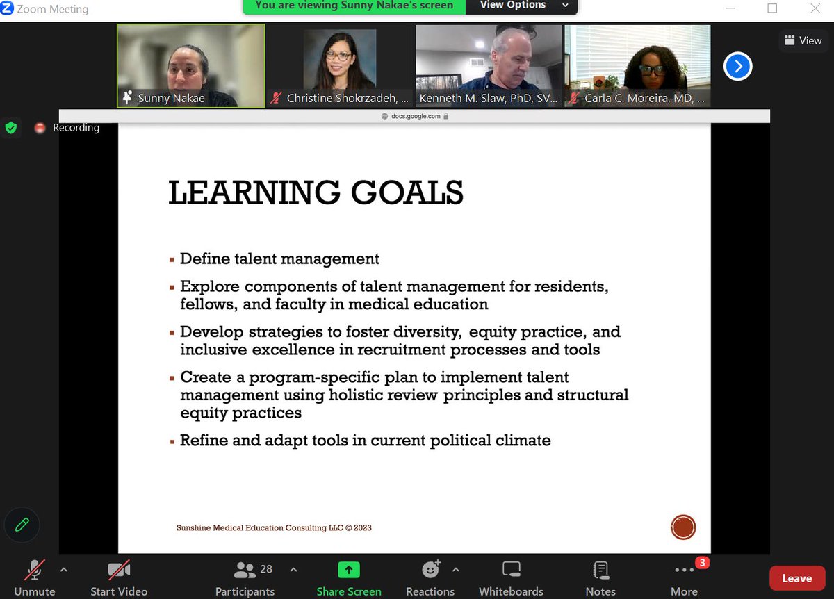834x599 pixels.
Task: Select Christine Shokrzadeh's video thumbnail
Action: tap(340, 66)
